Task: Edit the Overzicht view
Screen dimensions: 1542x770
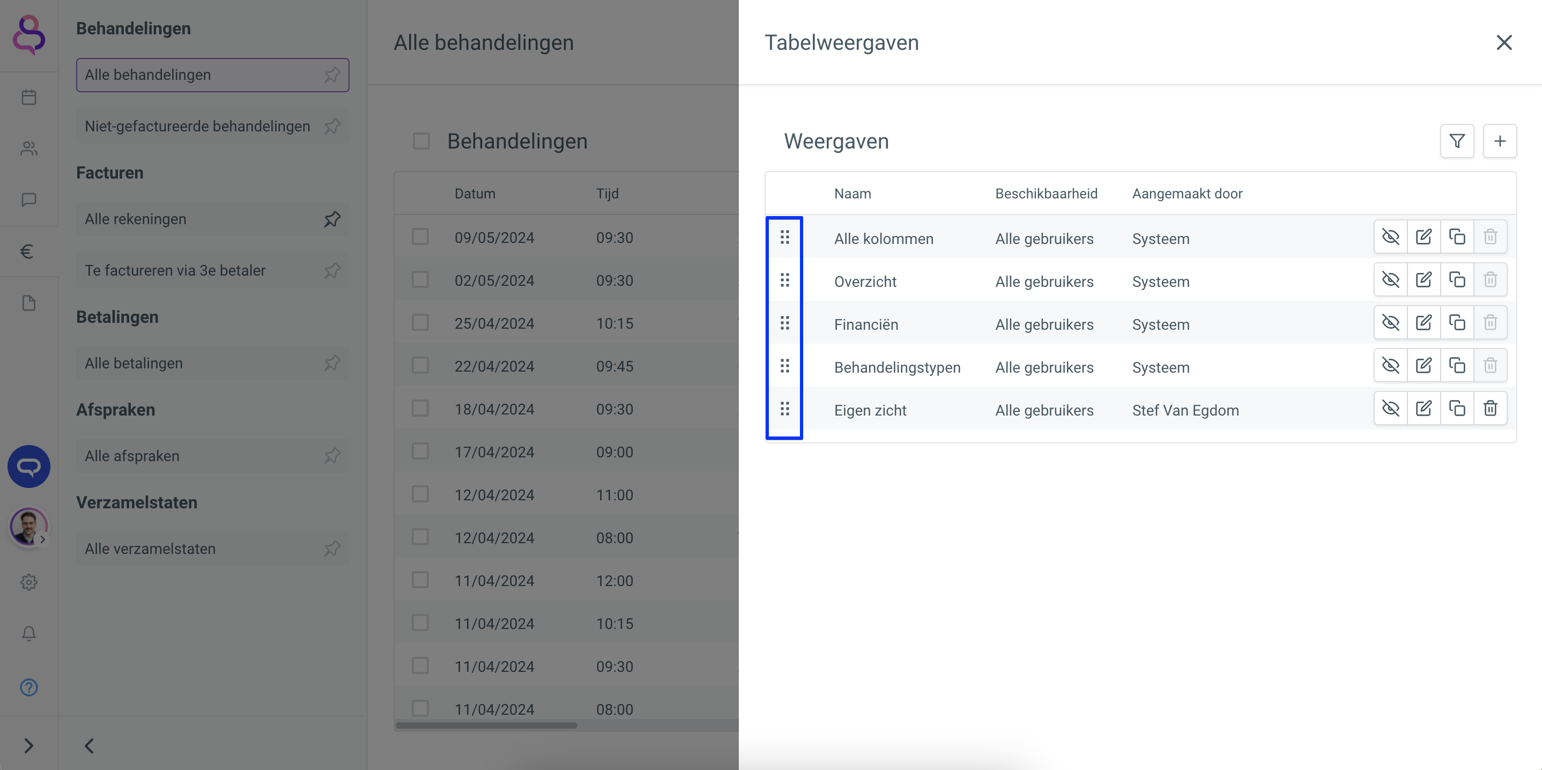Action: coord(1424,279)
